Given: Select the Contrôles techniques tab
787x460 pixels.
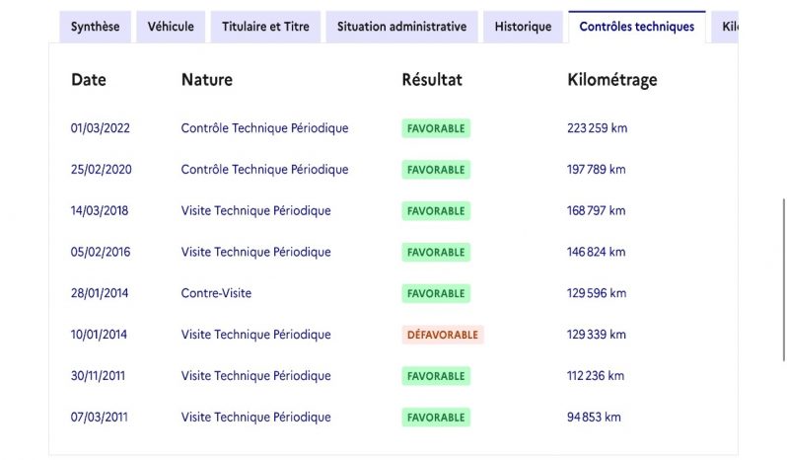Looking at the screenshot, I should click(636, 27).
